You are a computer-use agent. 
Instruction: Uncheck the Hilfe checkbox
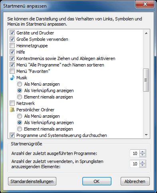pyautogui.click(x=12, y=52)
